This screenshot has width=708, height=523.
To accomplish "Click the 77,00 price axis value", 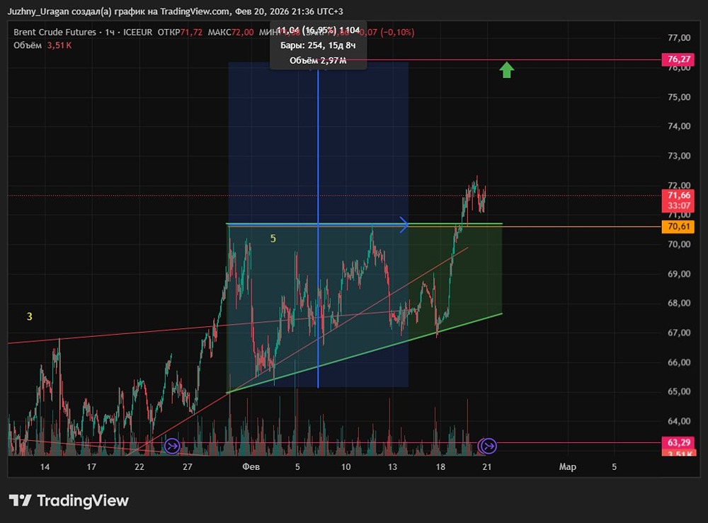I will coord(679,38).
